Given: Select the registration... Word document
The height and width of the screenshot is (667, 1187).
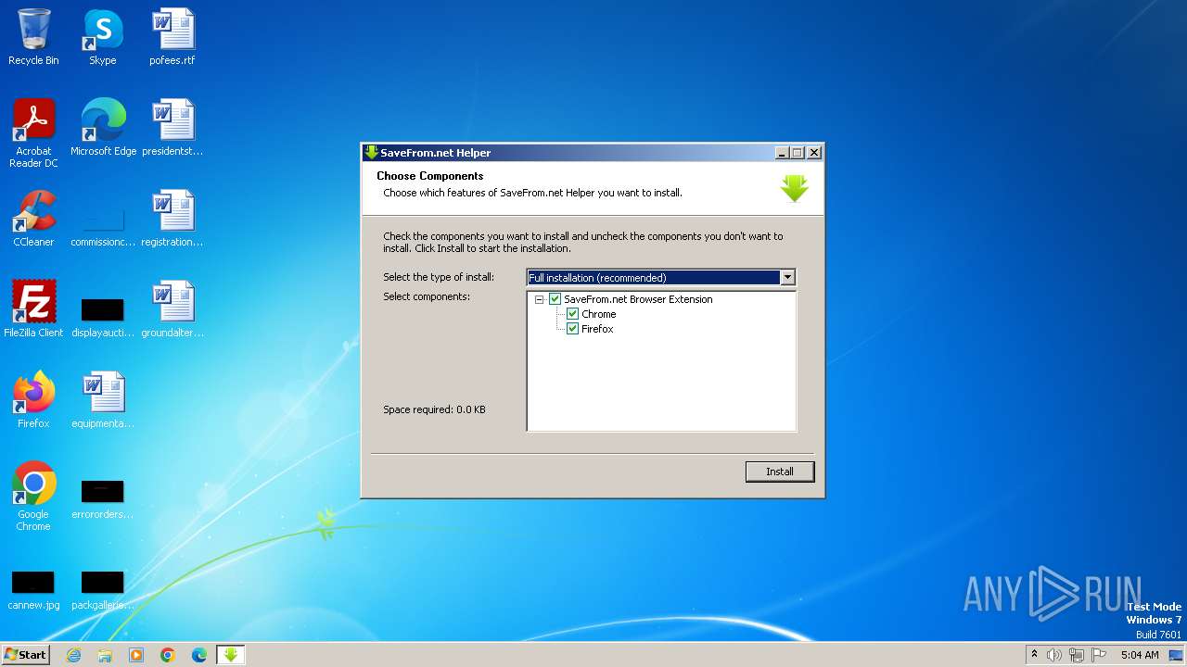Looking at the screenshot, I should pos(172,218).
